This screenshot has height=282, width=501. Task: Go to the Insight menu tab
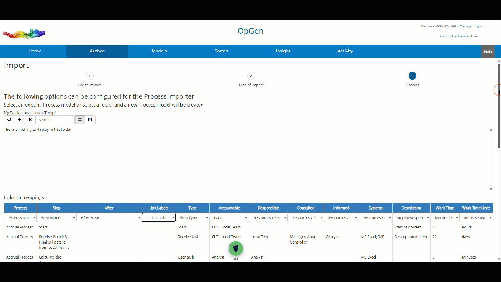point(283,51)
